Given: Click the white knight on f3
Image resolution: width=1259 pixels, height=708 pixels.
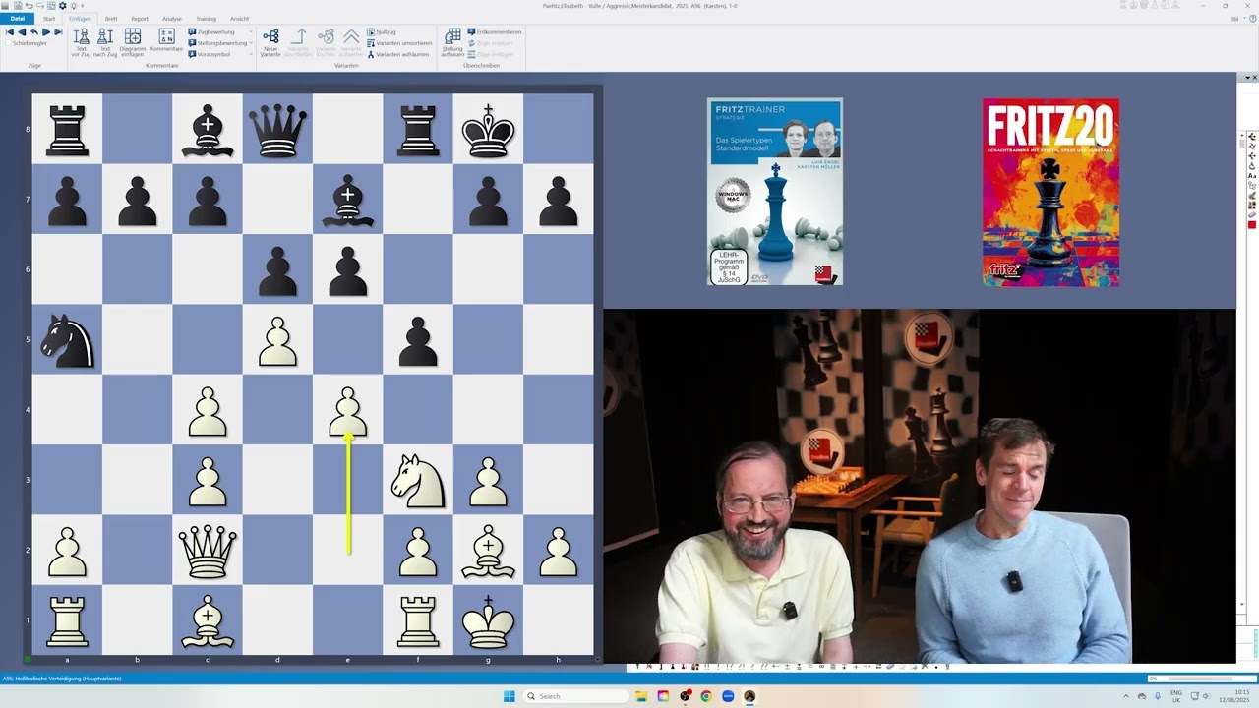Looking at the screenshot, I should (418, 480).
